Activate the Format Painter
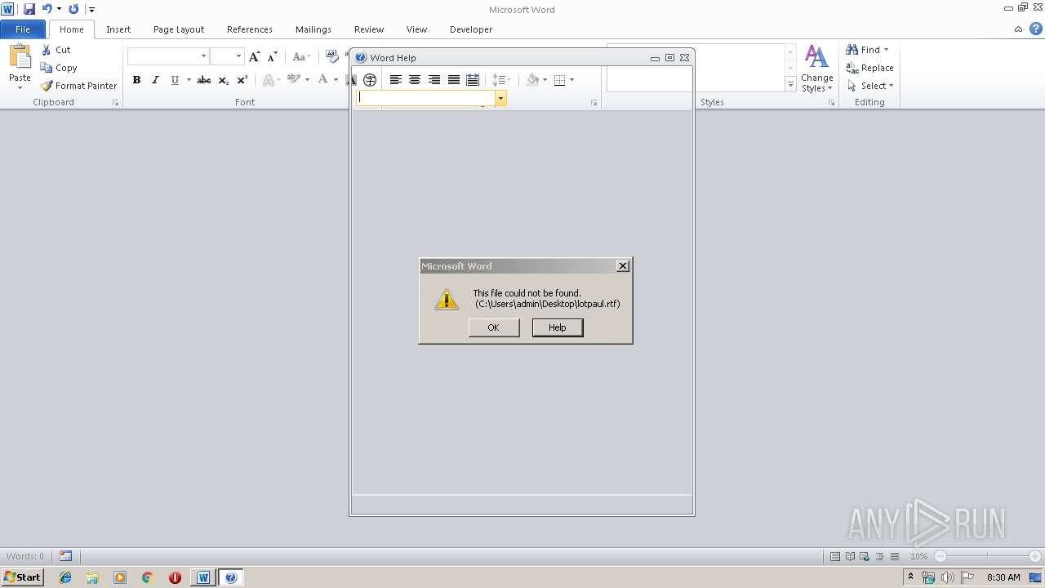The height and width of the screenshot is (588, 1045). 79,86
